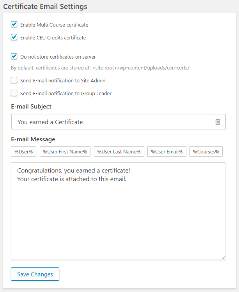Click the 'Congratulations' line in the message box
Image resolution: width=239 pixels, height=292 pixels.
pyautogui.click(x=74, y=171)
